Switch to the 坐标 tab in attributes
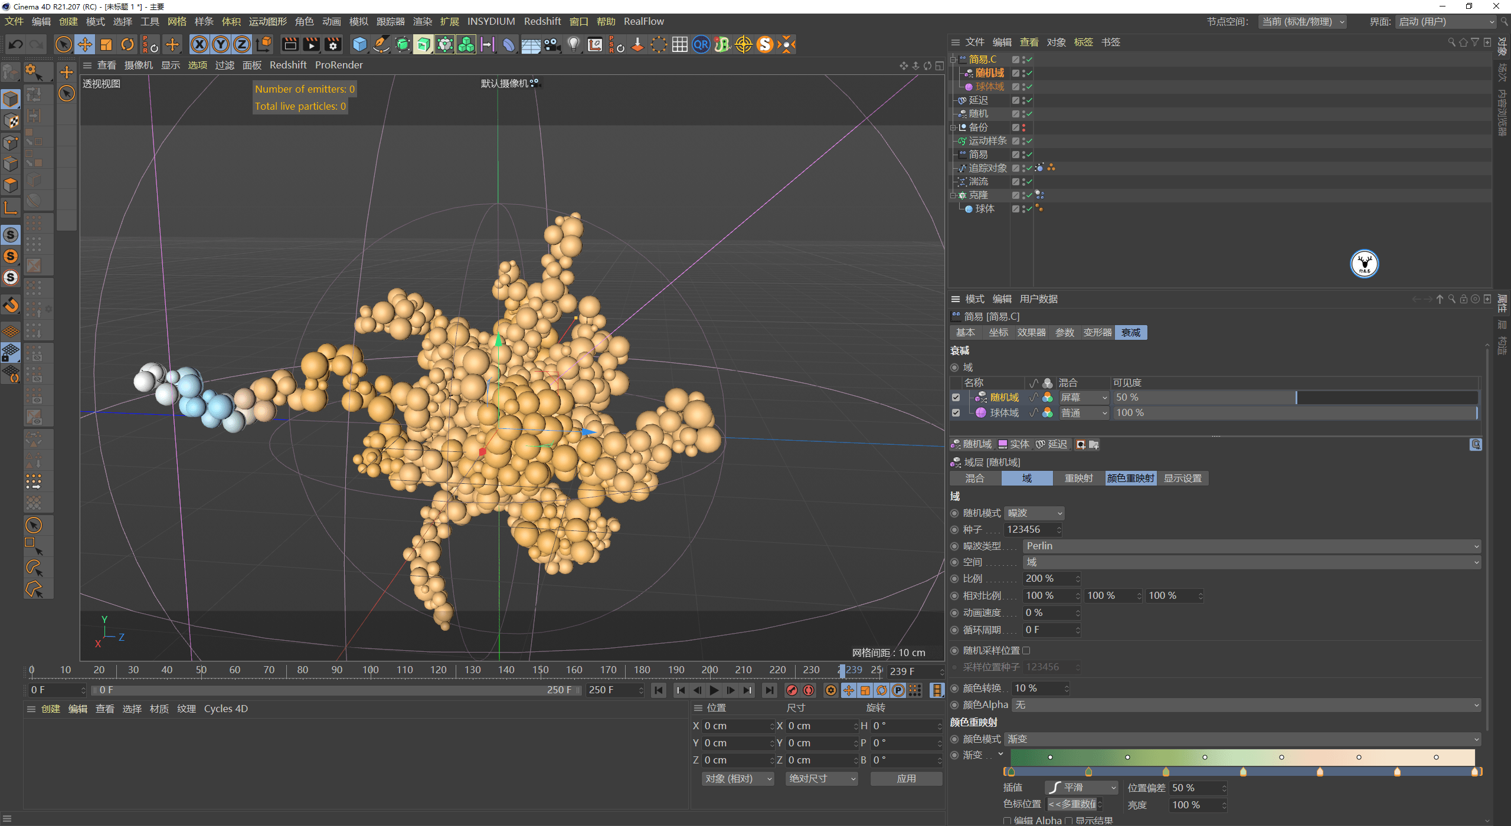This screenshot has height=826, width=1511. tap(998, 332)
